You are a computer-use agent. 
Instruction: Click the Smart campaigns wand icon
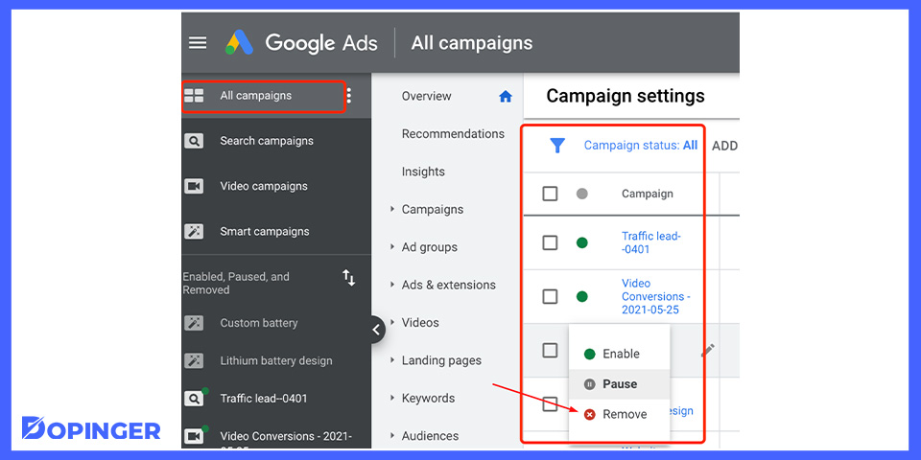(194, 231)
